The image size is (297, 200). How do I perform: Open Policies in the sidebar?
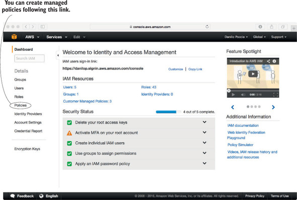click(x=21, y=105)
